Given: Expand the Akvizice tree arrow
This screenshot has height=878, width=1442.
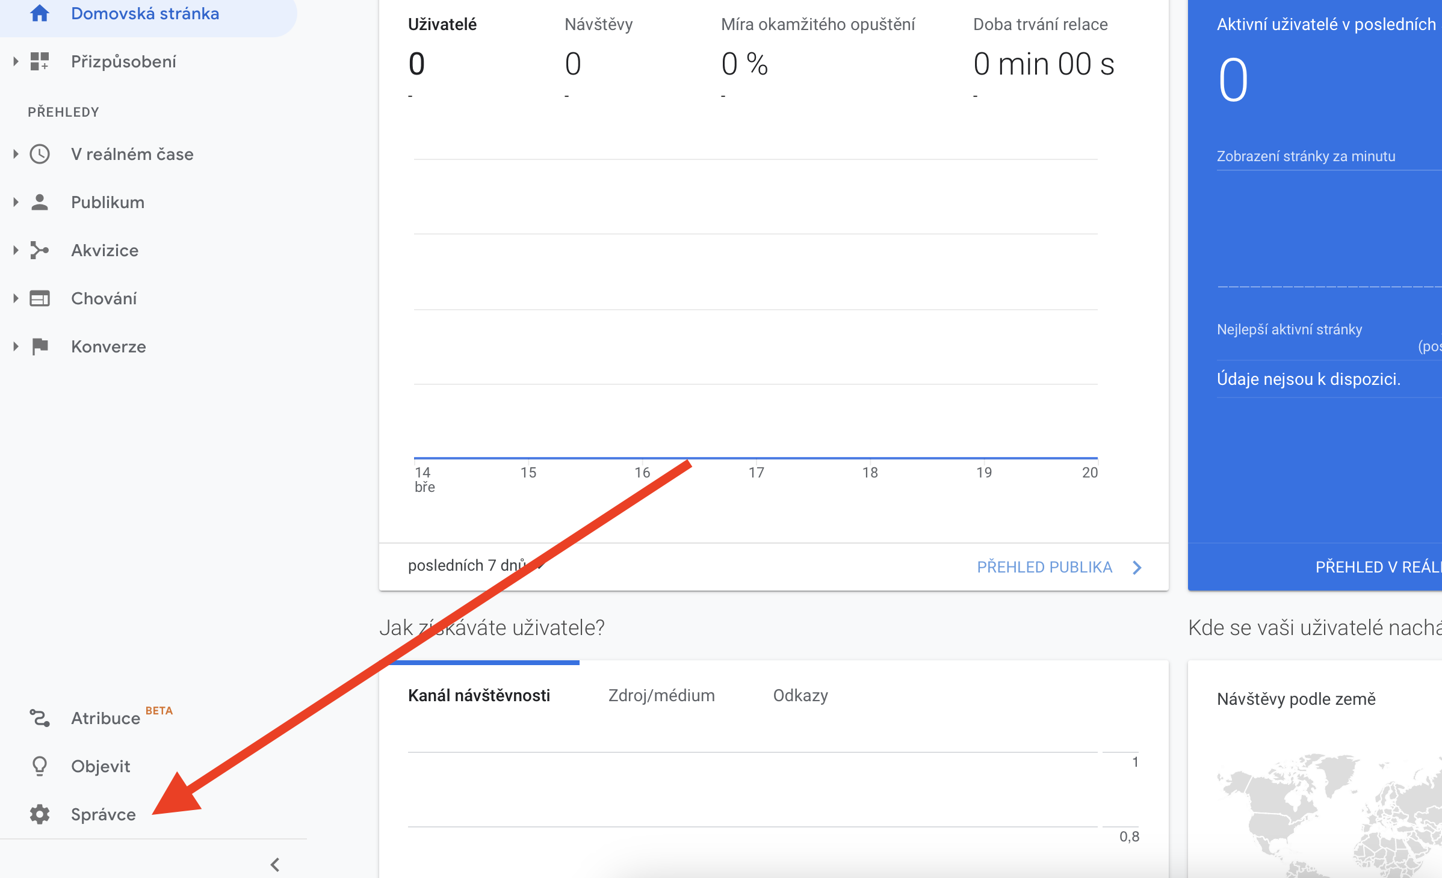Looking at the screenshot, I should [x=16, y=250].
